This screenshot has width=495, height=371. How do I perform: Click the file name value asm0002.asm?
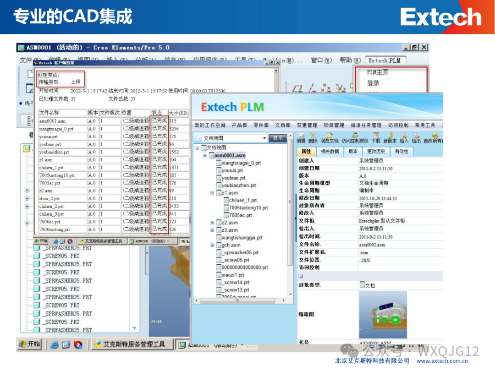[372, 245]
